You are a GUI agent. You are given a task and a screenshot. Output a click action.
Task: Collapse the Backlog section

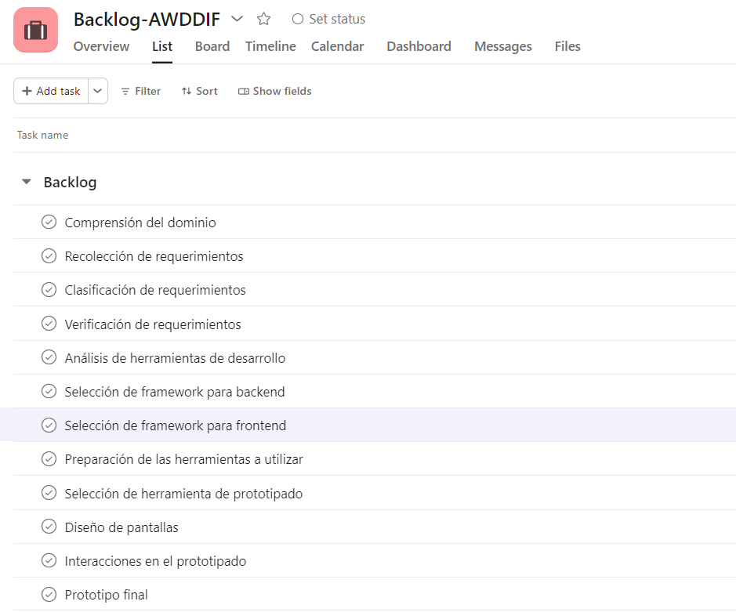(27, 182)
